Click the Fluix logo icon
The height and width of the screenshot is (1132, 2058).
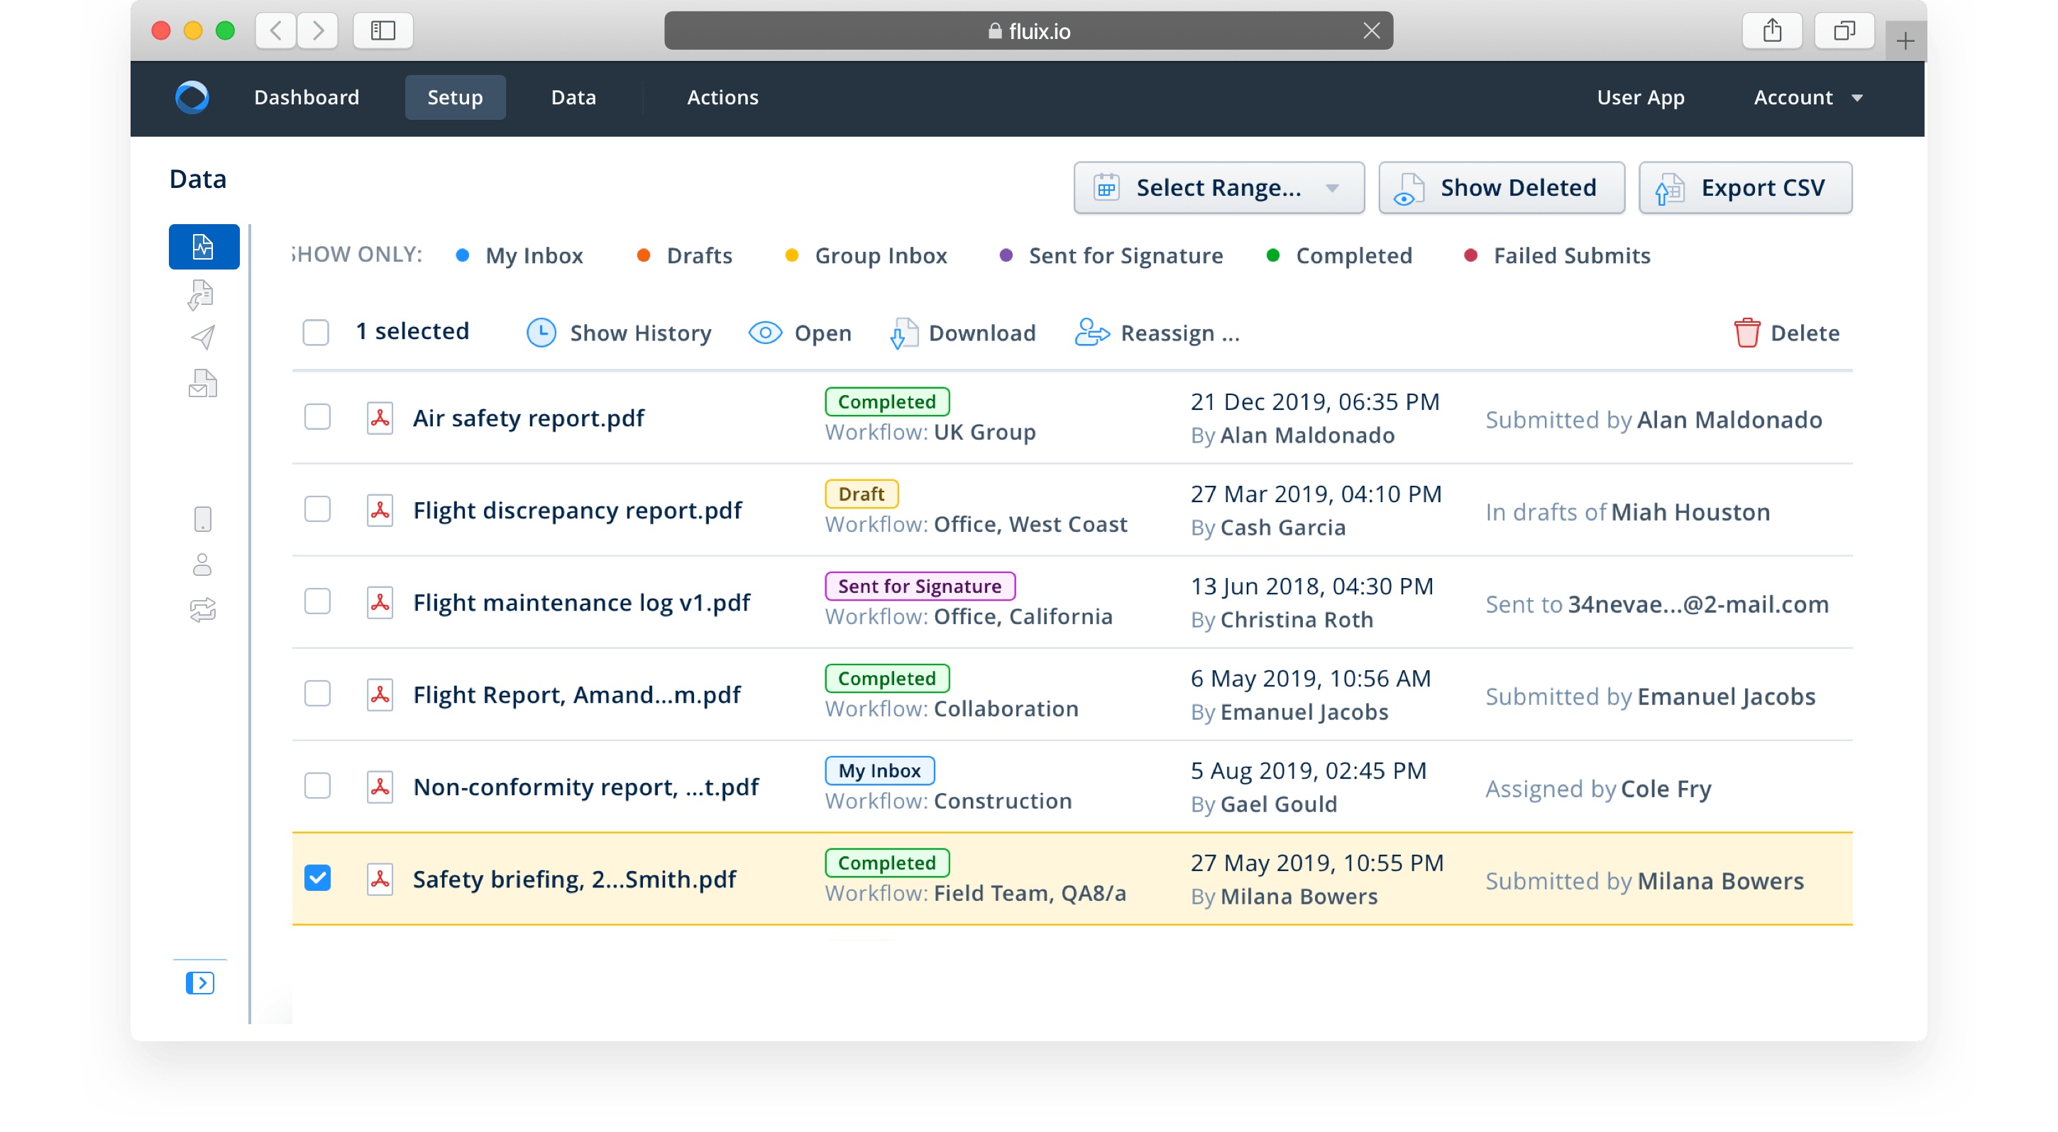[192, 97]
